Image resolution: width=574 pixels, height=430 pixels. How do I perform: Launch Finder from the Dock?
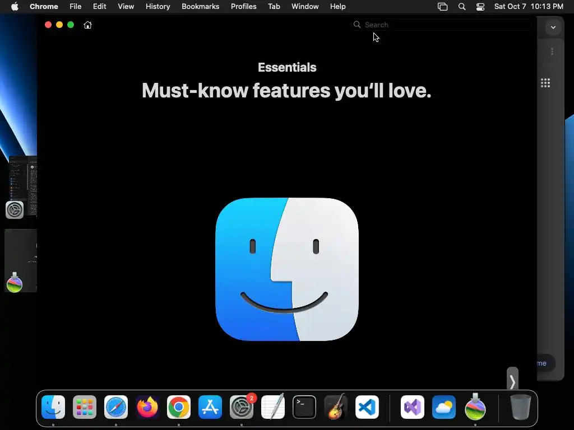[x=53, y=407]
